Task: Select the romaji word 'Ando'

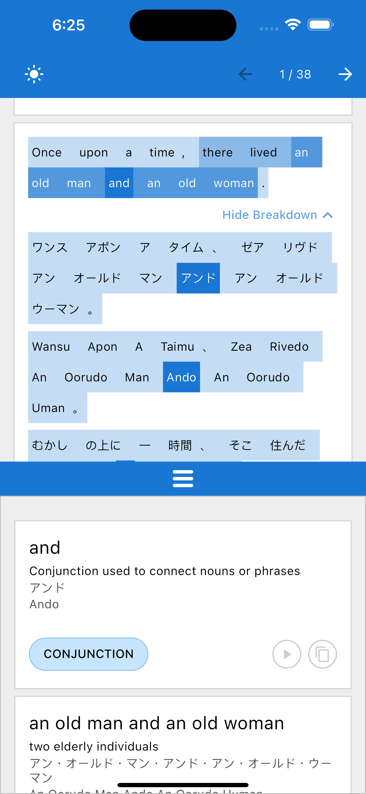Action: (182, 377)
